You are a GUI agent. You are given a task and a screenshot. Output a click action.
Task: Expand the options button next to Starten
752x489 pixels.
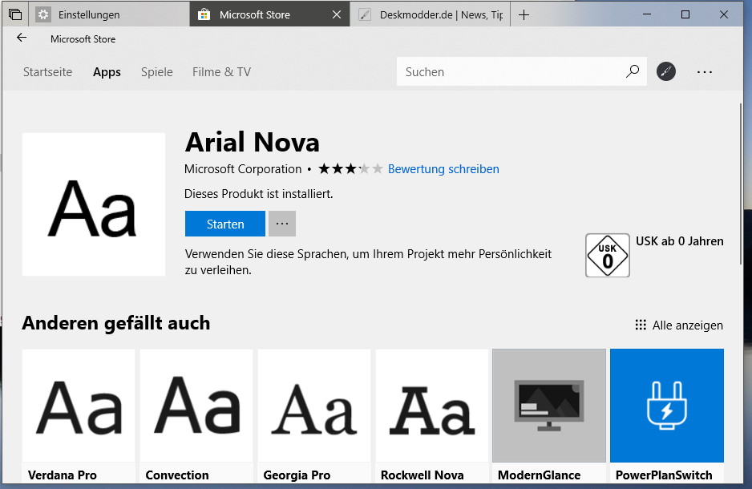[x=282, y=224]
